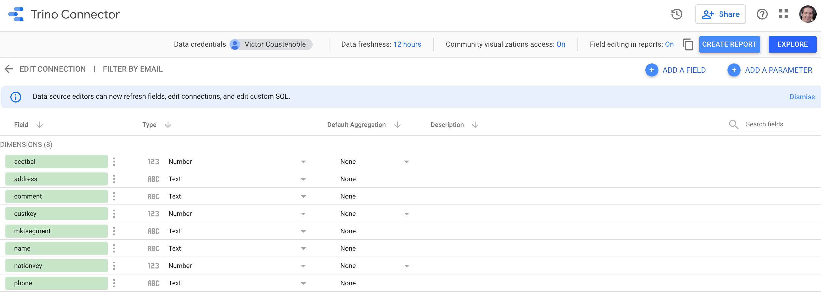This screenshot has height=307, width=821.
Task: Sort by the Field column arrow
Action: pyautogui.click(x=39, y=125)
